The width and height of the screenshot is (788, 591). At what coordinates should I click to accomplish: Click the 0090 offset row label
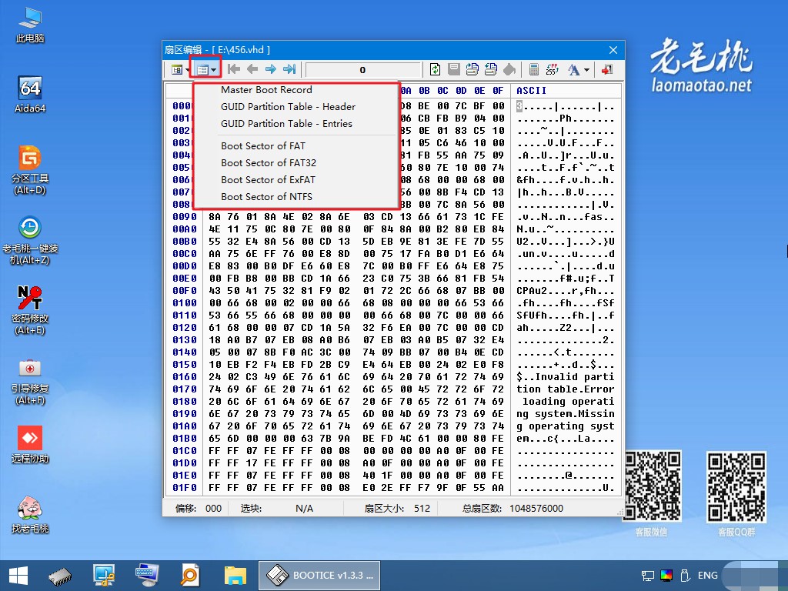[185, 216]
